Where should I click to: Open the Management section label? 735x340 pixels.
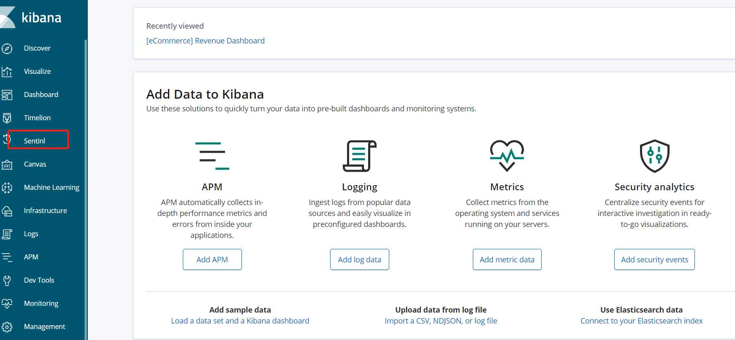coord(44,327)
